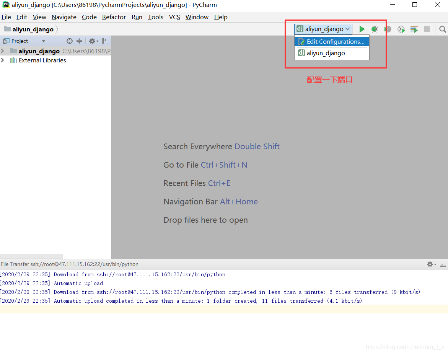
Task: Close the PyCharm window
Action: (x=437, y=5)
